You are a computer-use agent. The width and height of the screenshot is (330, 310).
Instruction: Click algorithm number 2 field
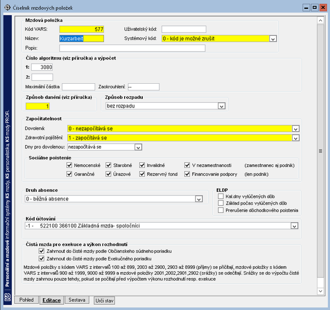pos(42,77)
